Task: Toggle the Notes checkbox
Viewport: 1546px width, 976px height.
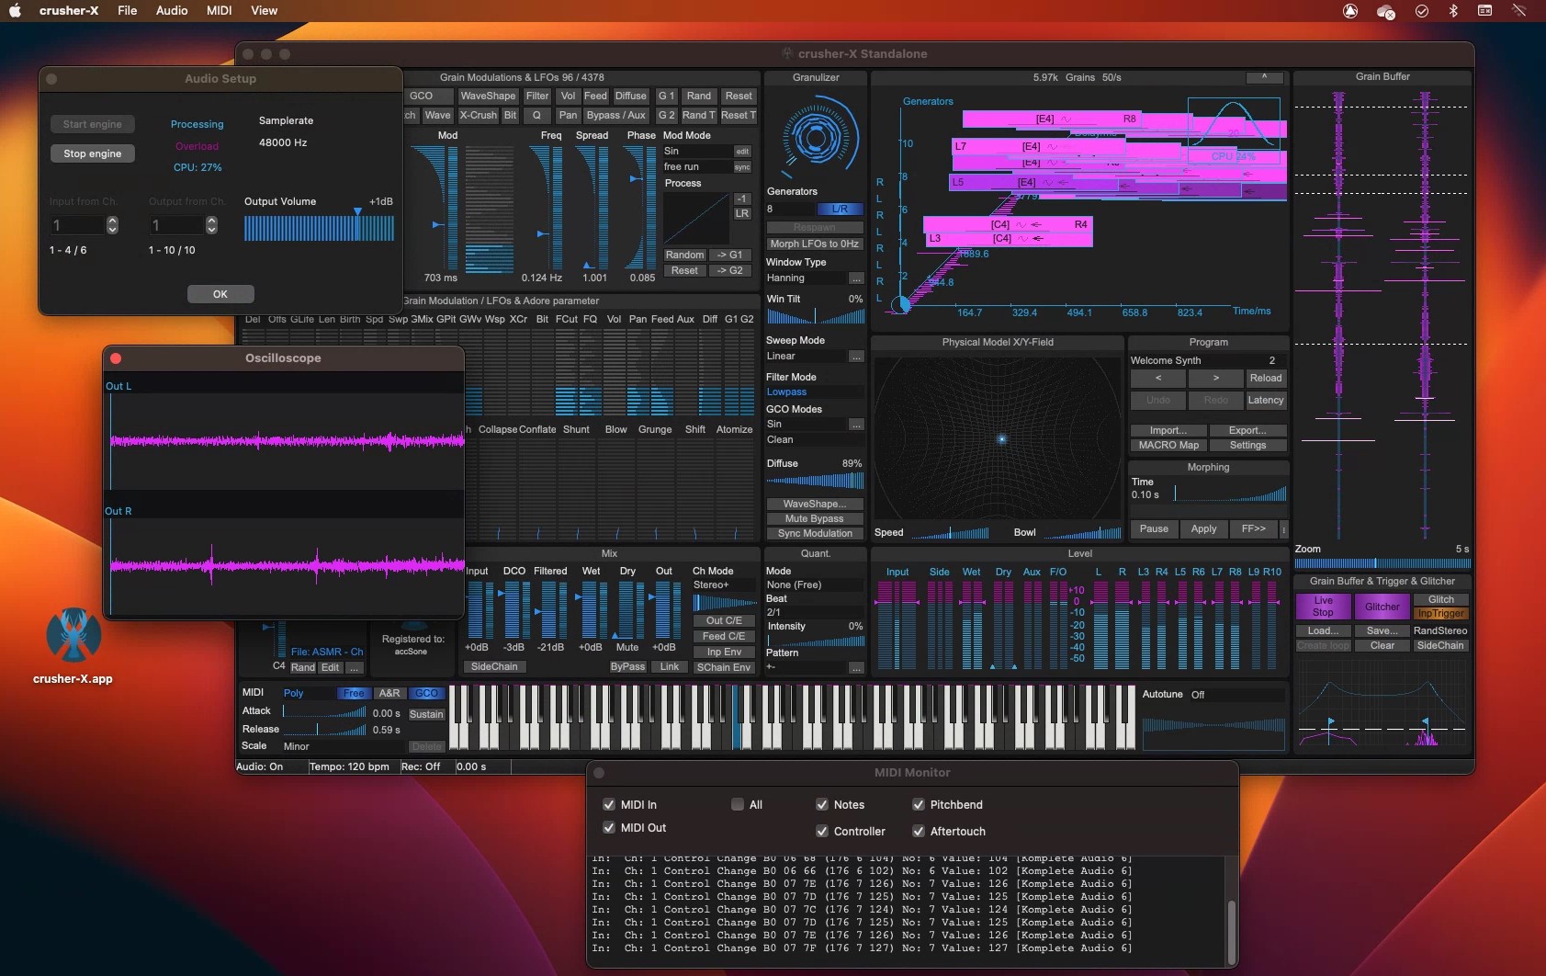Action: 821,804
